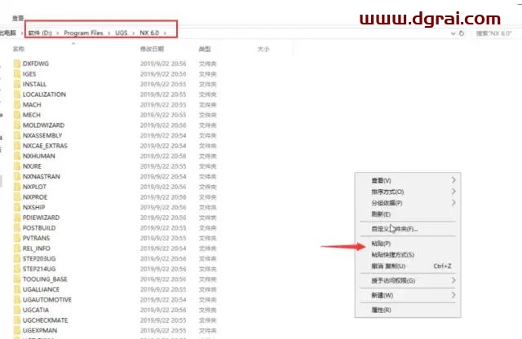522x339 pixels.
Task: Refresh the folder with the address bar refresh icon
Action: 462,33
